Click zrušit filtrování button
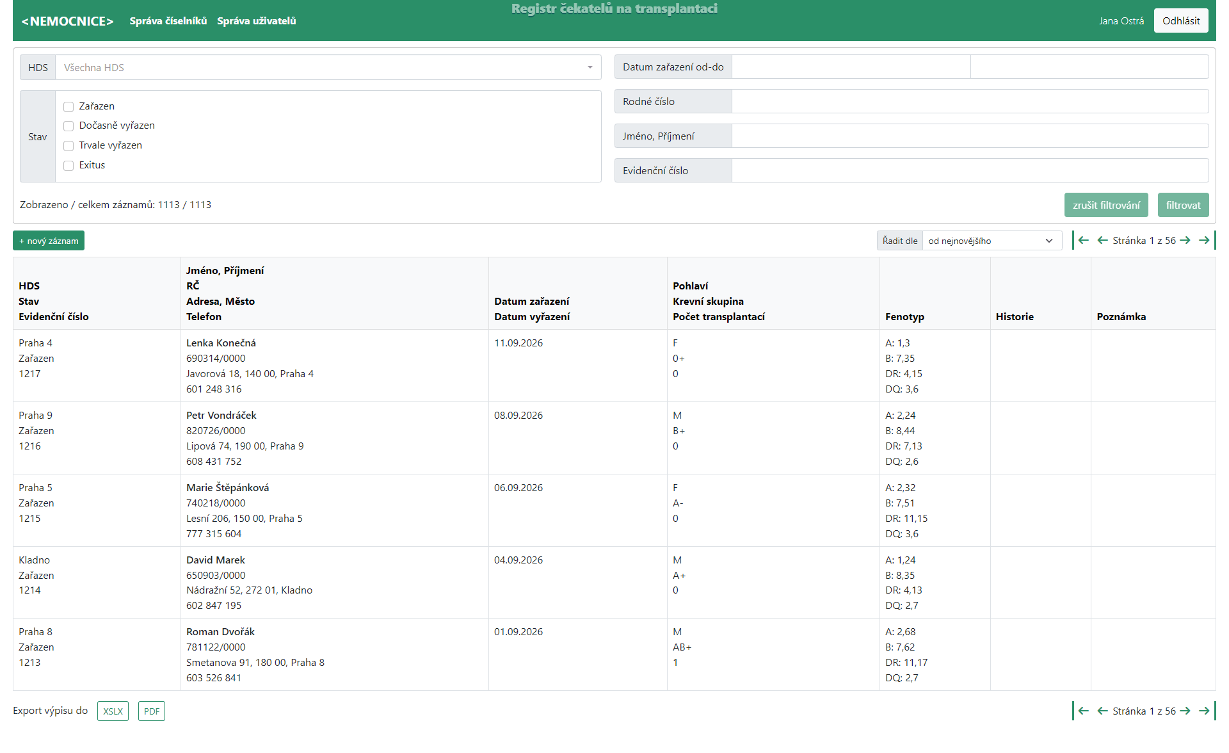This screenshot has width=1229, height=753. [x=1106, y=205]
